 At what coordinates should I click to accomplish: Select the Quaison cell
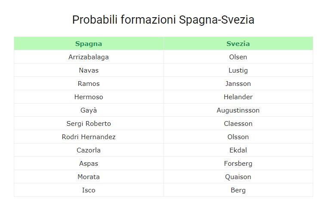pos(238,177)
